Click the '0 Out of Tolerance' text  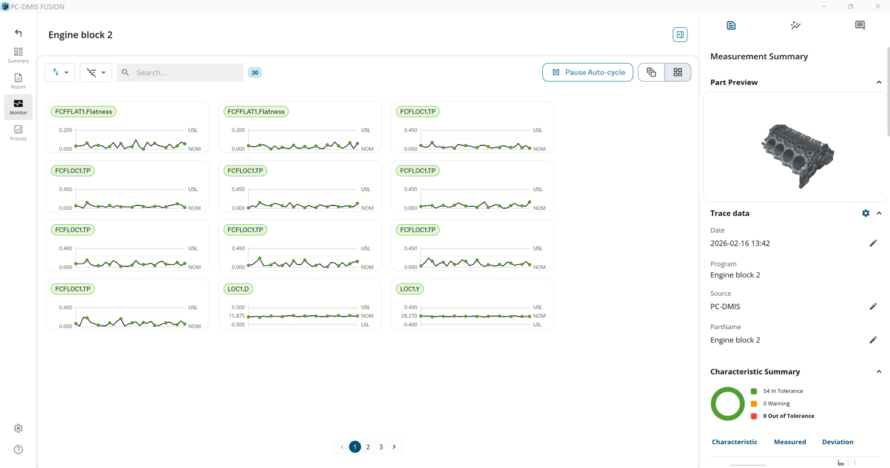(x=788, y=416)
